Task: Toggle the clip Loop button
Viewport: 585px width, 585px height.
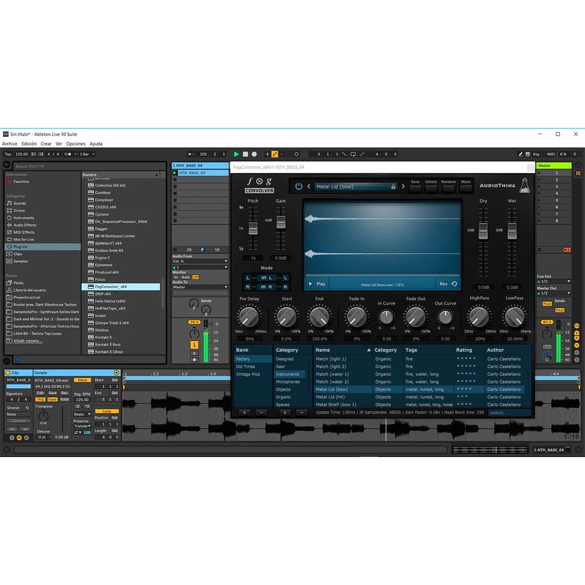Action: (107, 411)
